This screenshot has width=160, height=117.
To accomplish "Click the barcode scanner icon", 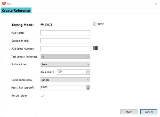I will point(95,48).
